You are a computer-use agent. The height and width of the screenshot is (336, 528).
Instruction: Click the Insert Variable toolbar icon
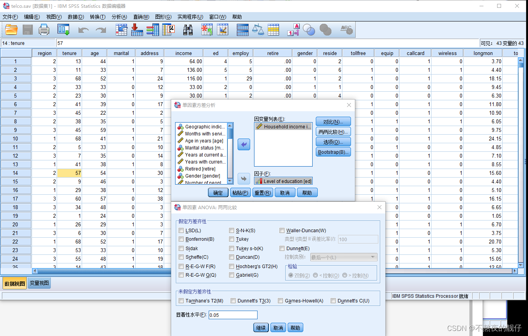222,30
